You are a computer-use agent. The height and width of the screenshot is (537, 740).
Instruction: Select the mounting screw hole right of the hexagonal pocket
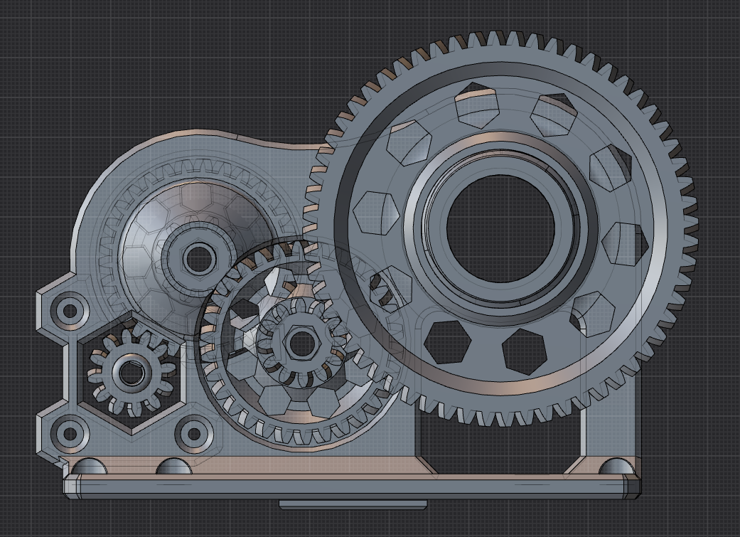tap(193, 434)
